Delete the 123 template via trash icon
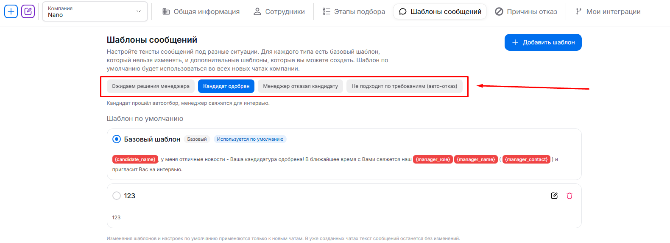Viewport: 670px width, 243px height. coord(569,196)
